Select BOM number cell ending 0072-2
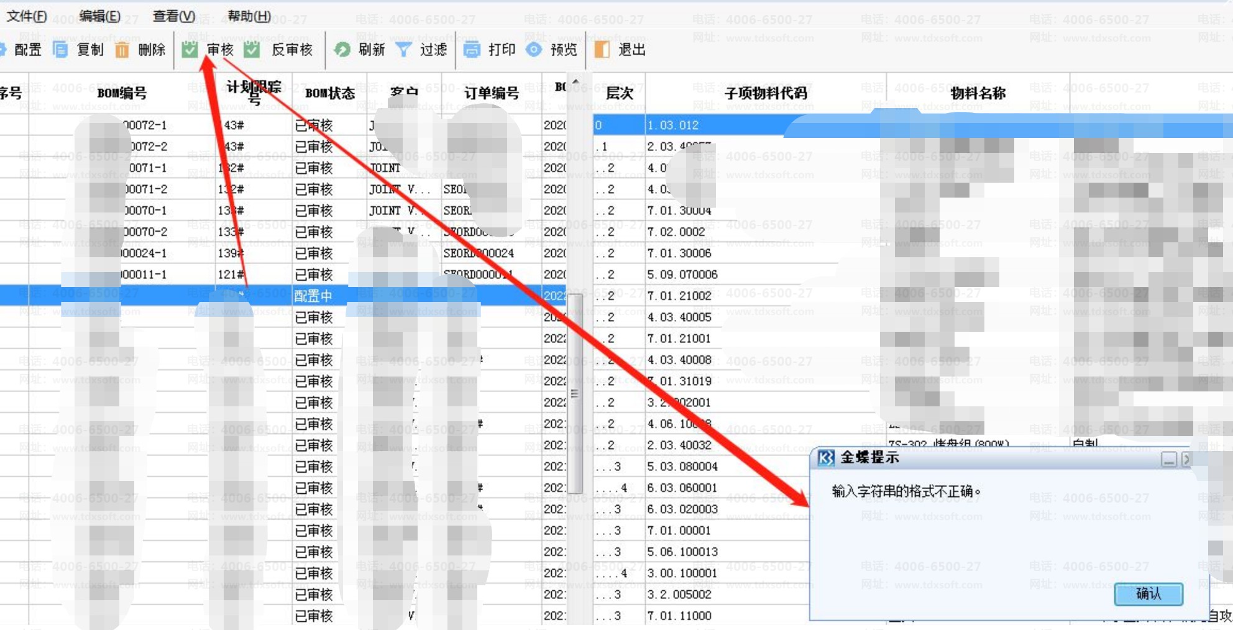Screen dimensions: 1233x630 tap(122, 147)
